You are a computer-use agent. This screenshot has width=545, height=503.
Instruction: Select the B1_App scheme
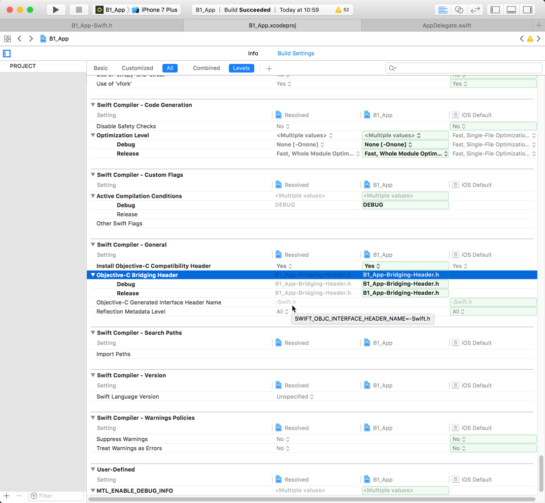click(x=111, y=10)
